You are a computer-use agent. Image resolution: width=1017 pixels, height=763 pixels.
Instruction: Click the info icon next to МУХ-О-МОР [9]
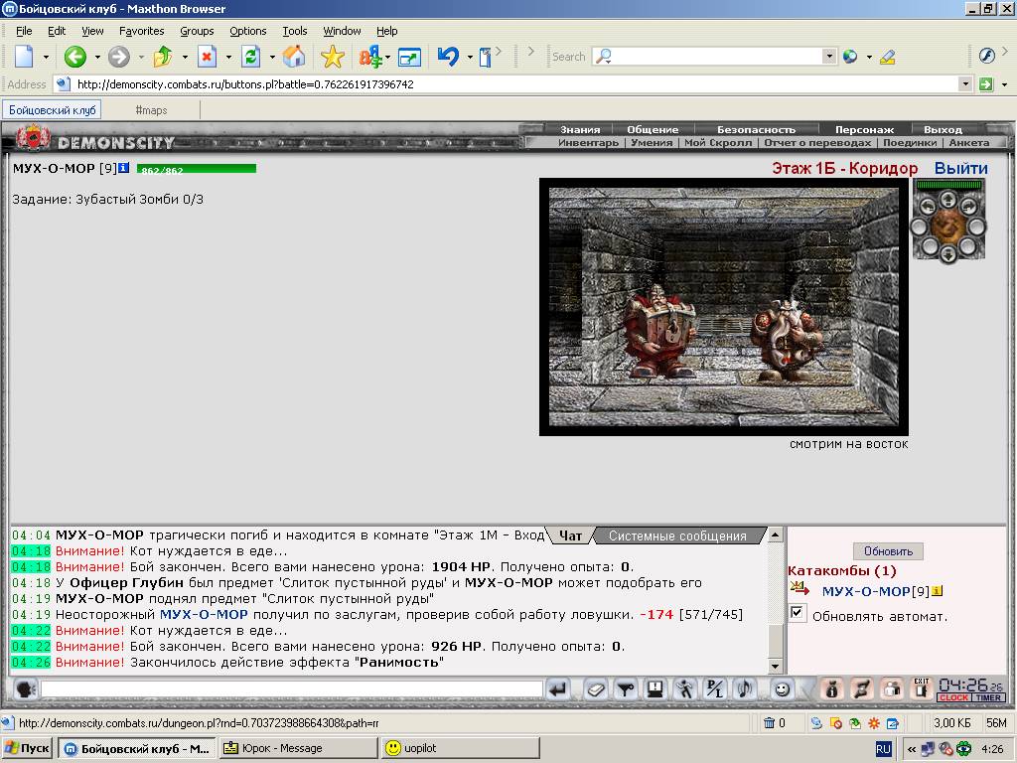pyautogui.click(x=124, y=168)
